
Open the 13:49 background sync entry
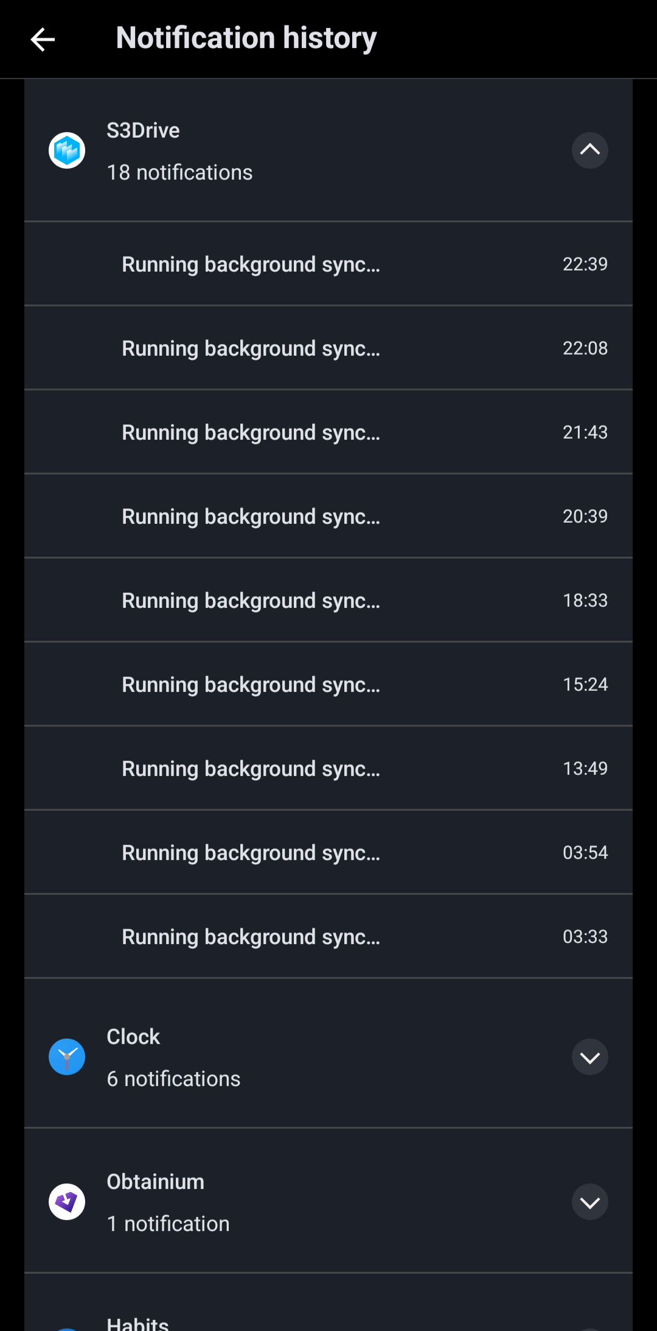328,769
